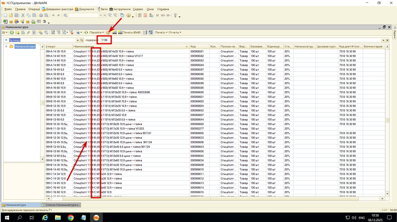Click the Add new group folder icon
Viewport: 397px width, 222px height.
click(17, 33)
